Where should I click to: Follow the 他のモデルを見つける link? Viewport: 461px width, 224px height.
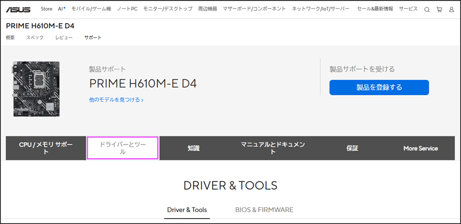point(116,100)
